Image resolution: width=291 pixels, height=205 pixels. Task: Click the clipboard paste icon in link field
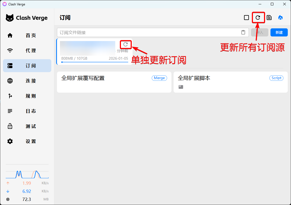[x=243, y=32]
